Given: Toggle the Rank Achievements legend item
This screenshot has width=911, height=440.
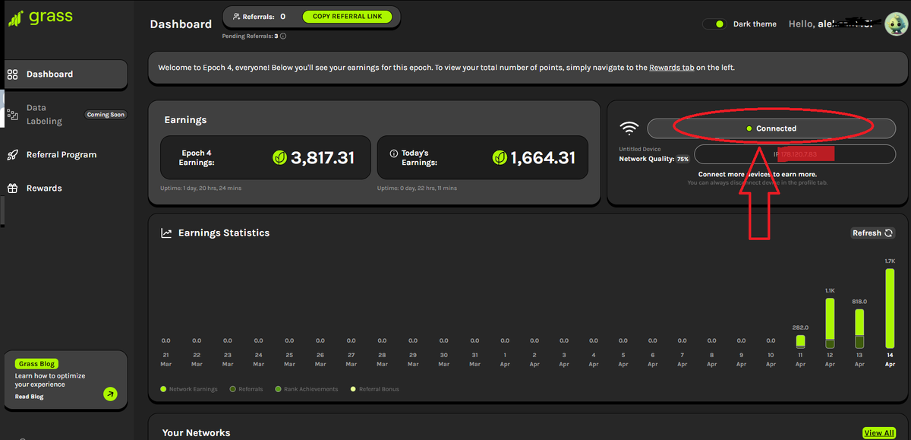Looking at the screenshot, I should click(305, 389).
